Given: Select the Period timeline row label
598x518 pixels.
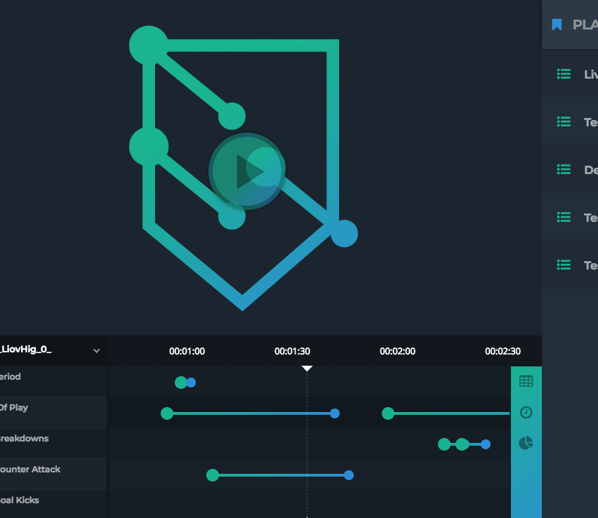Looking at the screenshot, I should (10, 377).
